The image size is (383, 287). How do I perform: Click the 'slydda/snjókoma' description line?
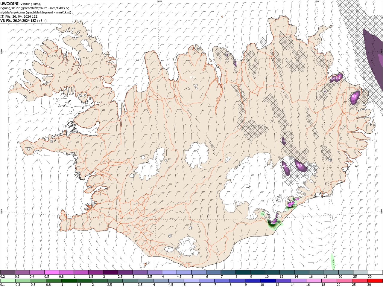(x=36, y=12)
